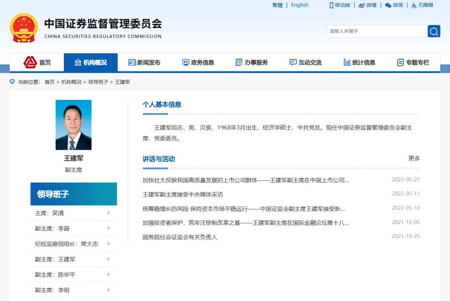The image size is (450, 301).
Task: Expand arrow for 副主席：陈华平 row
Action: pyautogui.click(x=109, y=274)
